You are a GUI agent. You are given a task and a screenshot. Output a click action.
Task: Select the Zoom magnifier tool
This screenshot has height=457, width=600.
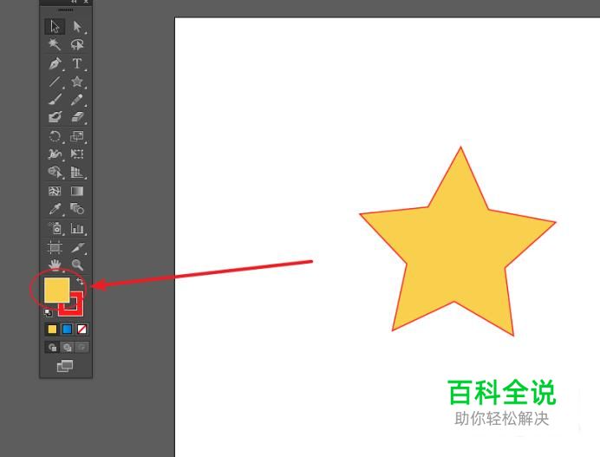point(77,264)
